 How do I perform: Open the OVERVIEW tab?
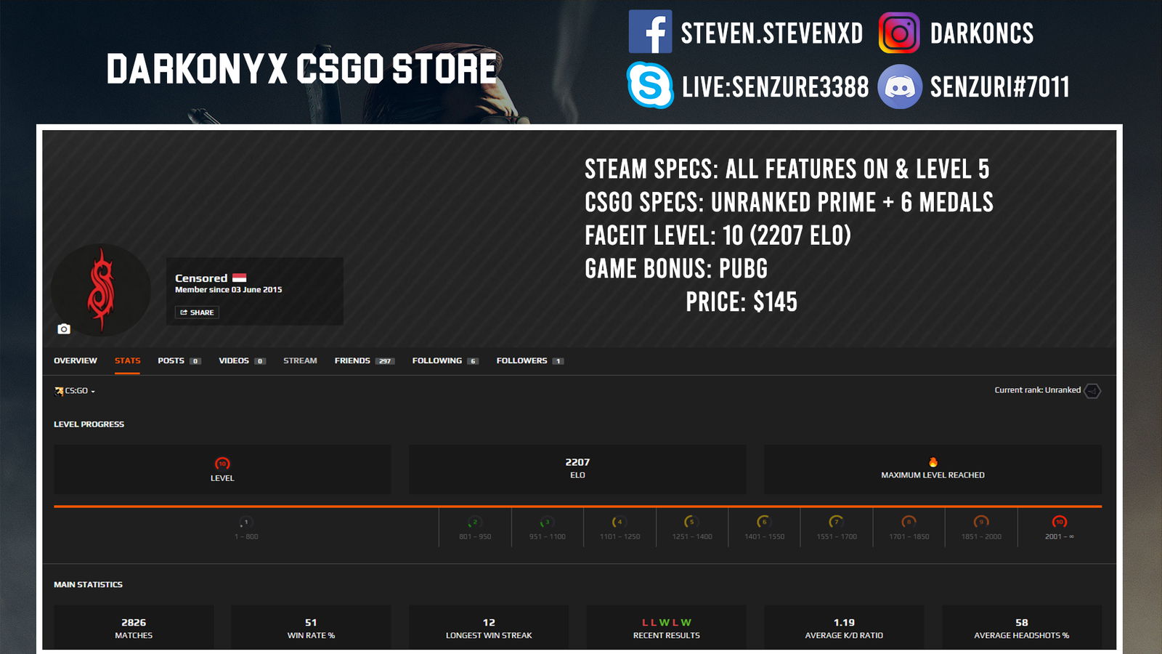tap(76, 360)
